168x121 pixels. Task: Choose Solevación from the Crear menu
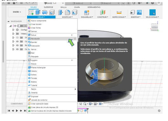(52, 46)
